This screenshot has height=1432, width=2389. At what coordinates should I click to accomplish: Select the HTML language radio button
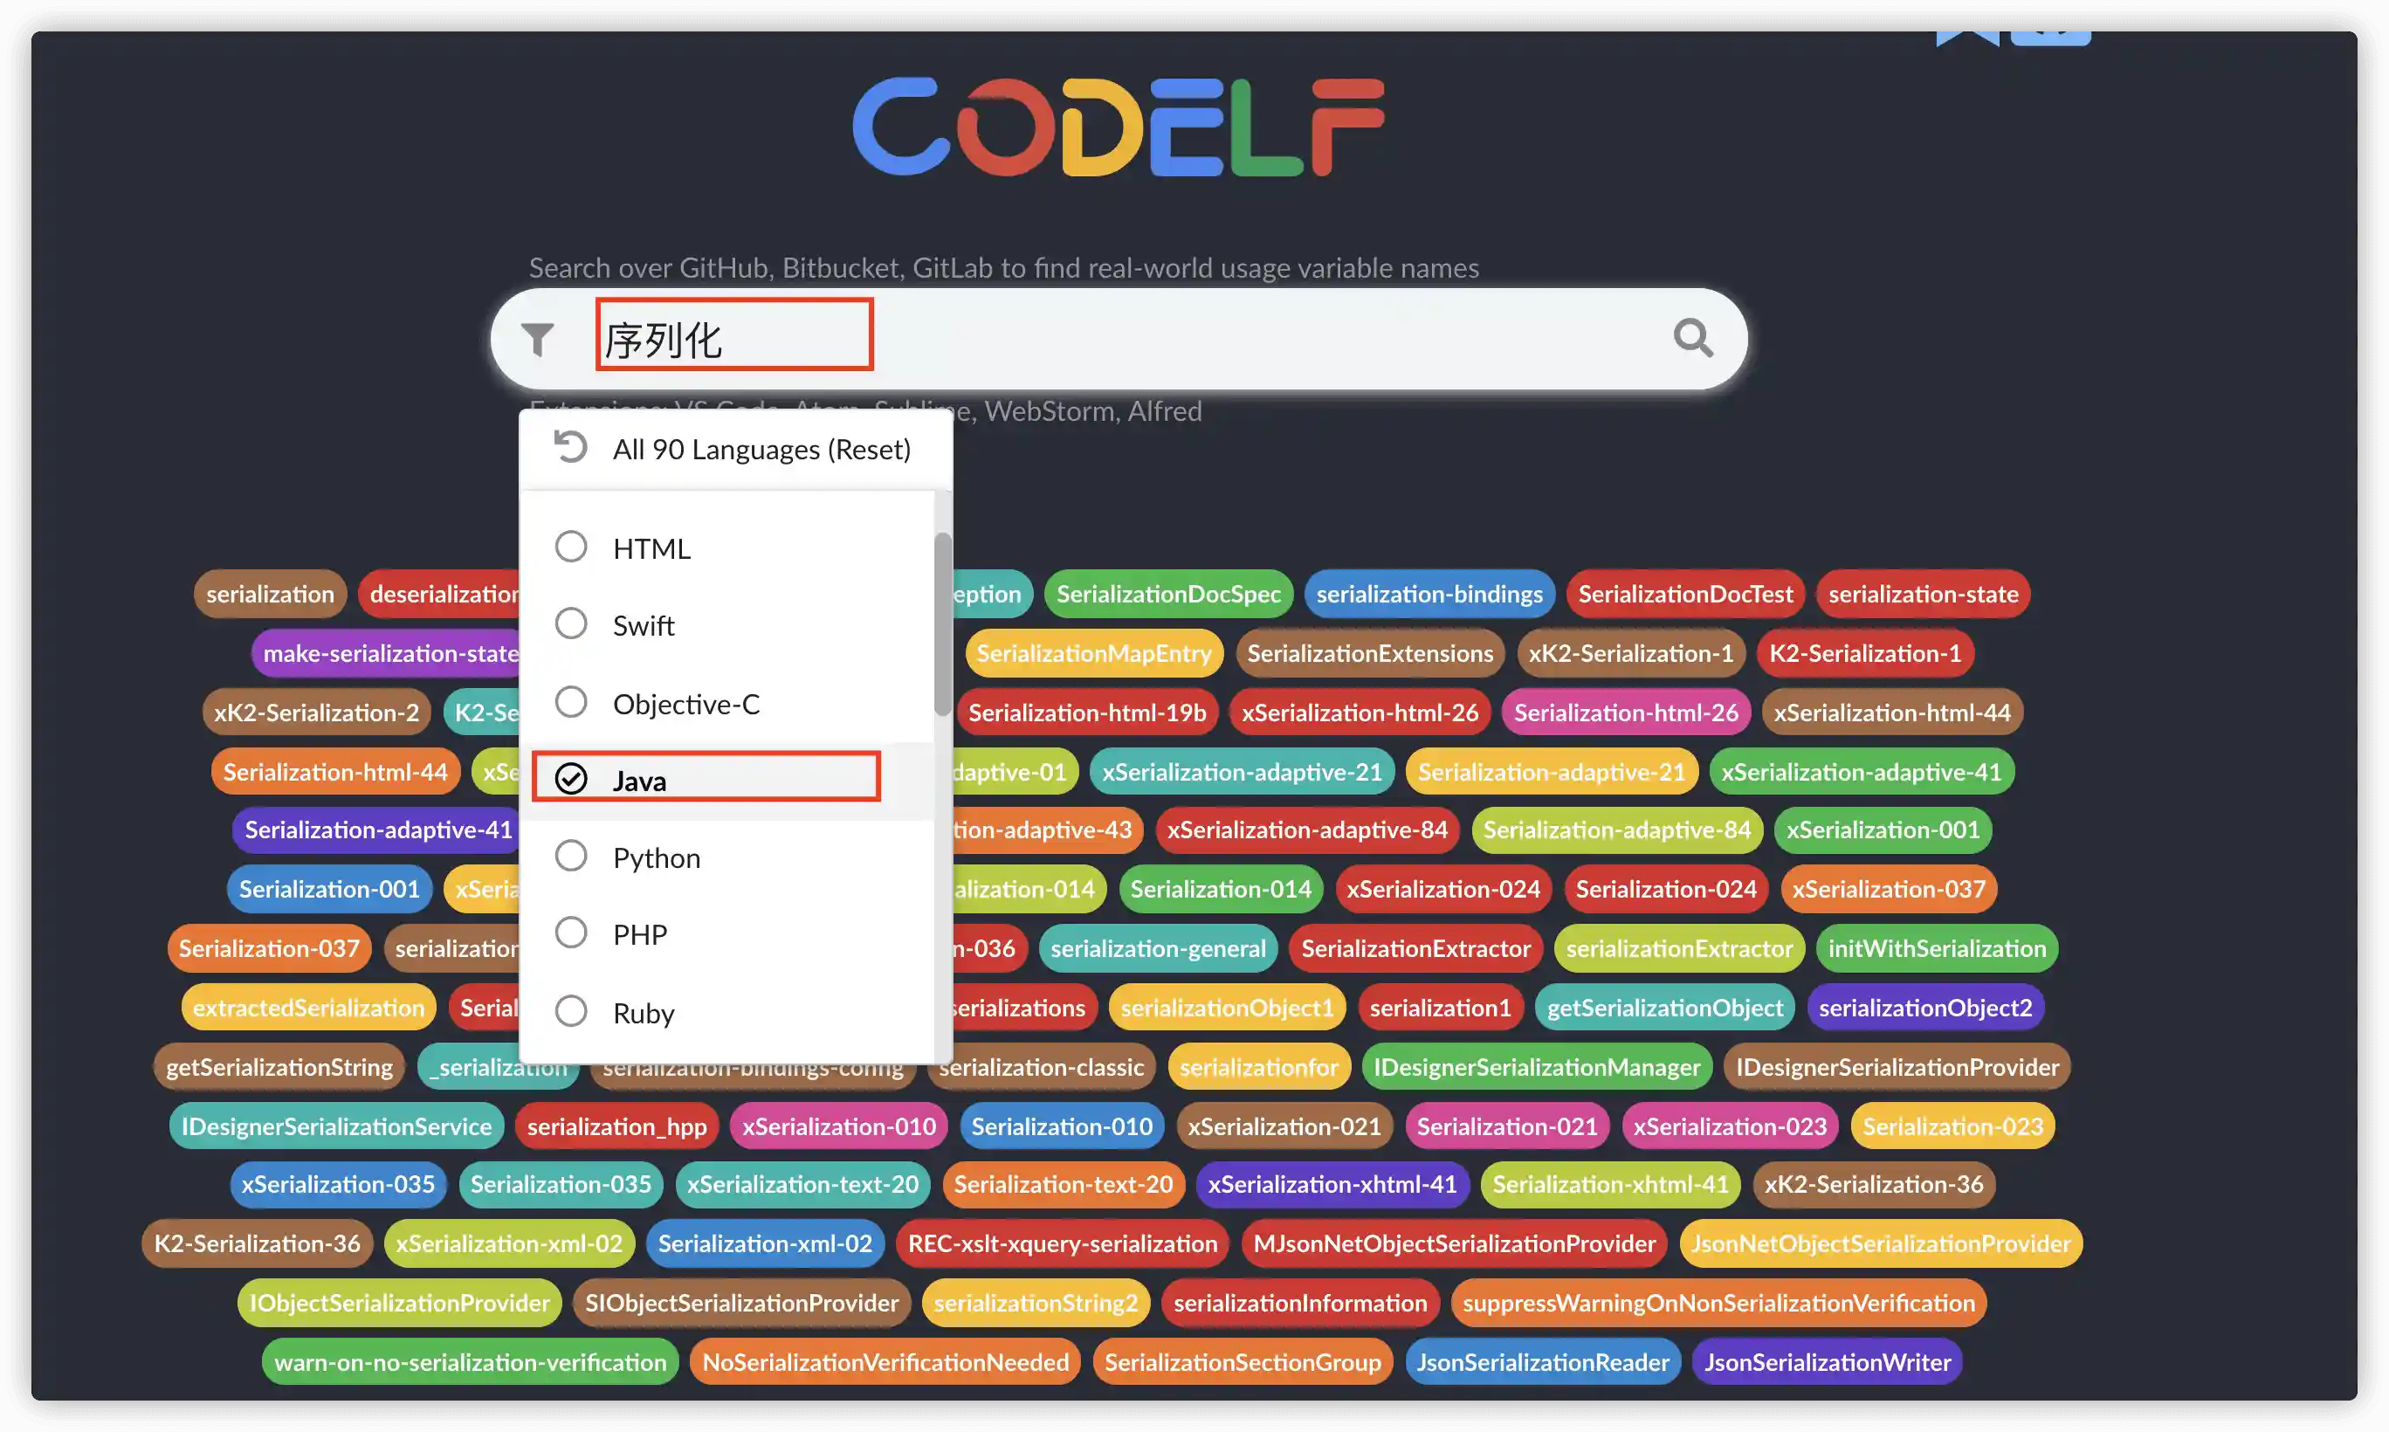pos(571,547)
